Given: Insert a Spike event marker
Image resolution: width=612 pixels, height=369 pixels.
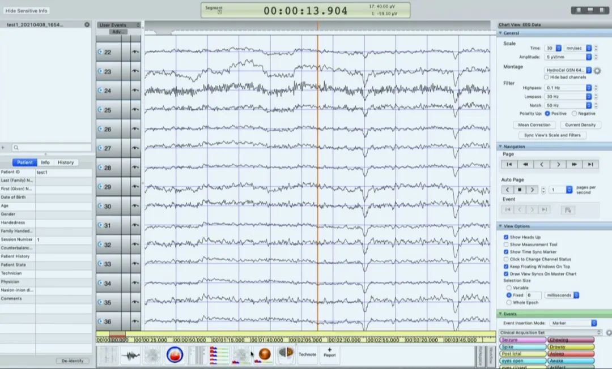Looking at the screenshot, I should 522,347.
